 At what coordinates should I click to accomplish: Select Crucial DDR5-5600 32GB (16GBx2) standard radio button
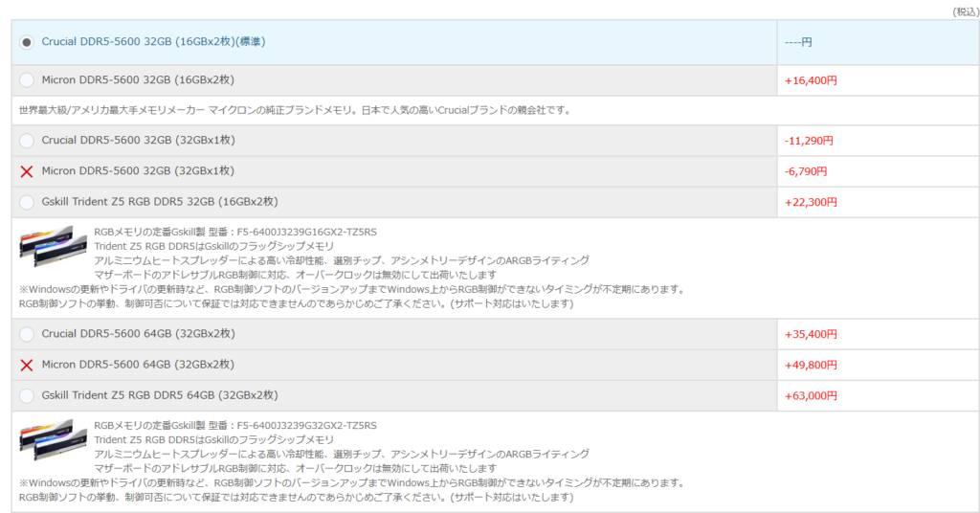click(x=27, y=42)
